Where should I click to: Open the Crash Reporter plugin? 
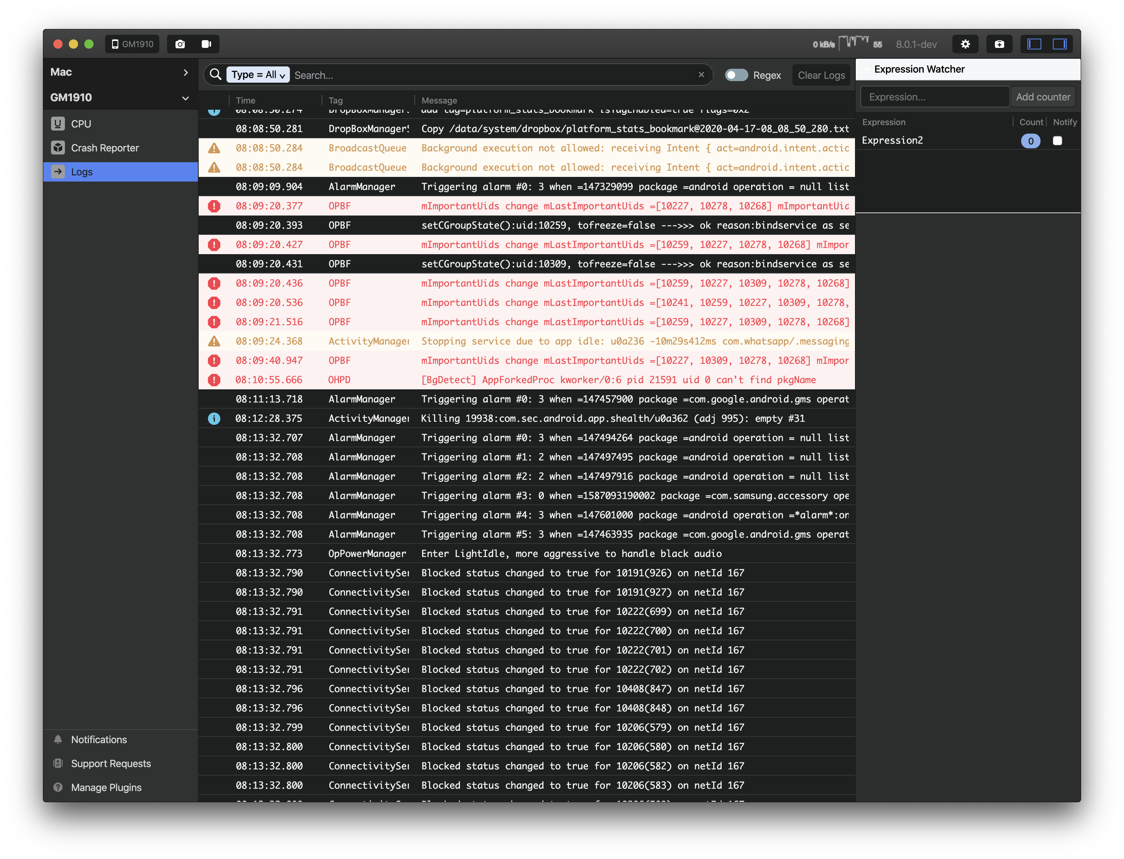click(x=120, y=148)
